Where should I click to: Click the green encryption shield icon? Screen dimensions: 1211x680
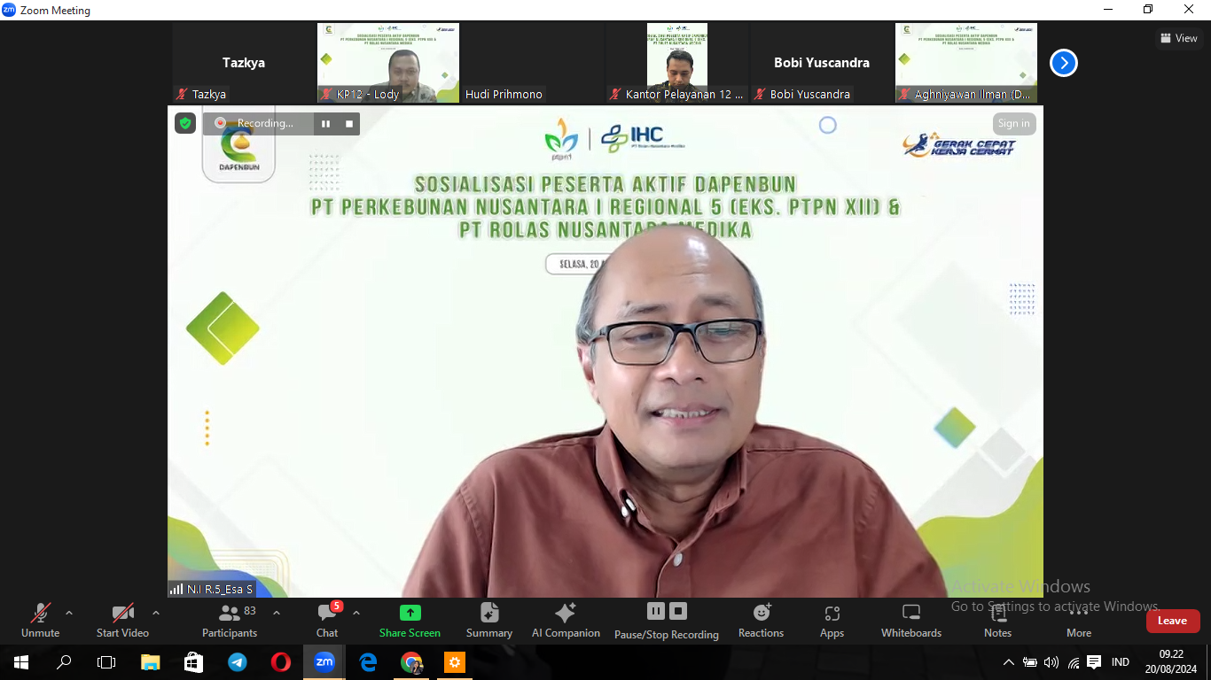tap(185, 124)
